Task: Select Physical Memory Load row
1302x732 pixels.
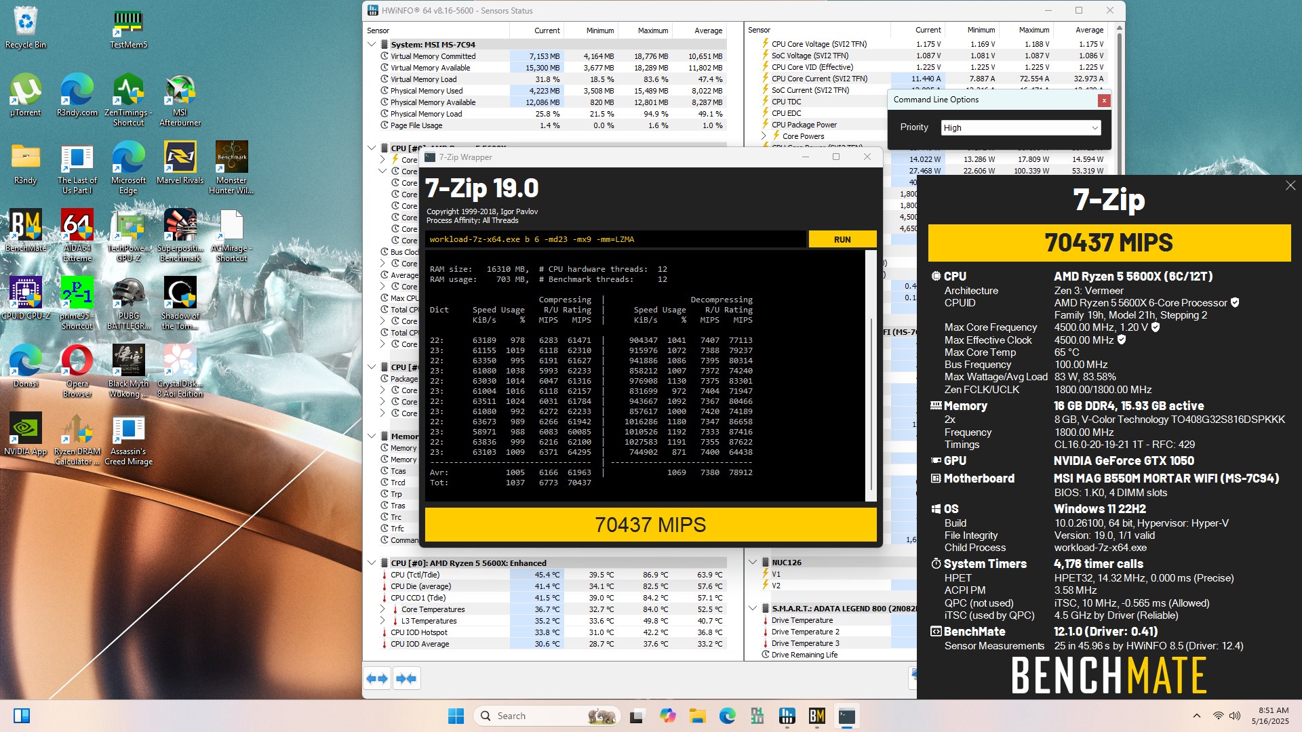Action: 545,114
